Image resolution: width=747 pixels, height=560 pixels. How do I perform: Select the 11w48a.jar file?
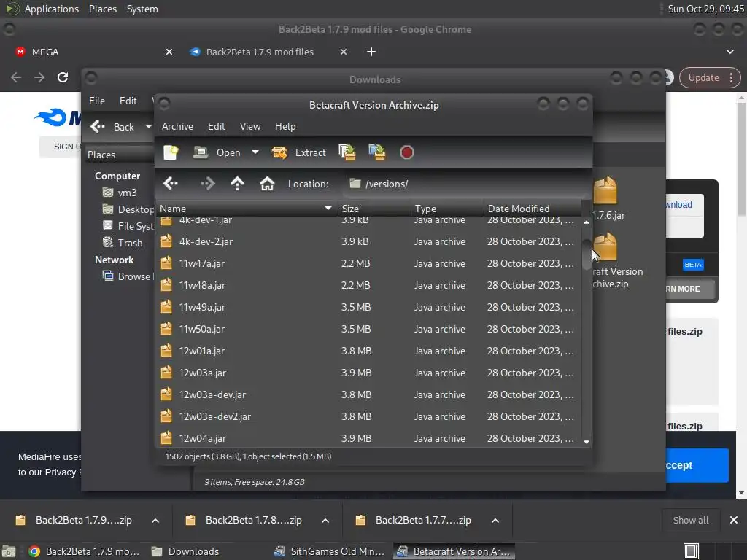tap(368, 285)
